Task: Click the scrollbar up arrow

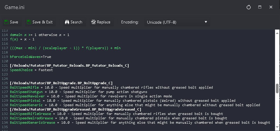Action: [x=277, y=33]
